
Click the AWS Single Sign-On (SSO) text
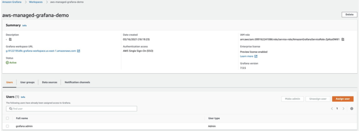[138, 51]
